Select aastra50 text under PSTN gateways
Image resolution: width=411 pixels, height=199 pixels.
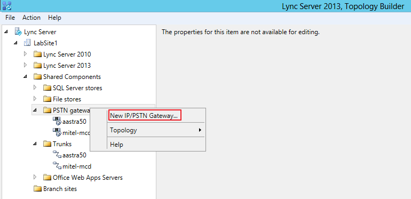click(x=74, y=122)
